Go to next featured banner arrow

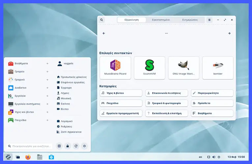[x=229, y=33]
